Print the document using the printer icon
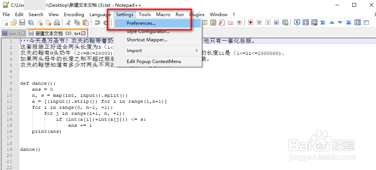This screenshot has width=376, height=170. tap(57, 23)
